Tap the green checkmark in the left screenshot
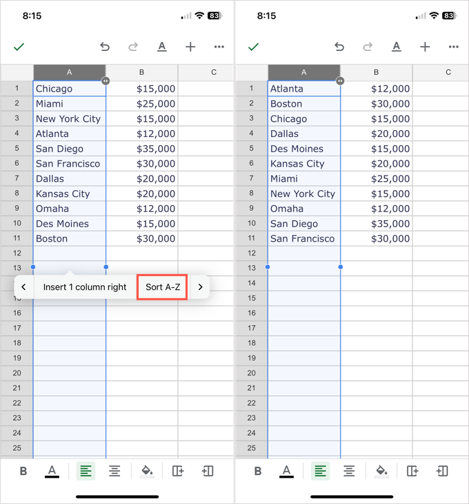Screen dimensions: 469x504 click(x=19, y=47)
